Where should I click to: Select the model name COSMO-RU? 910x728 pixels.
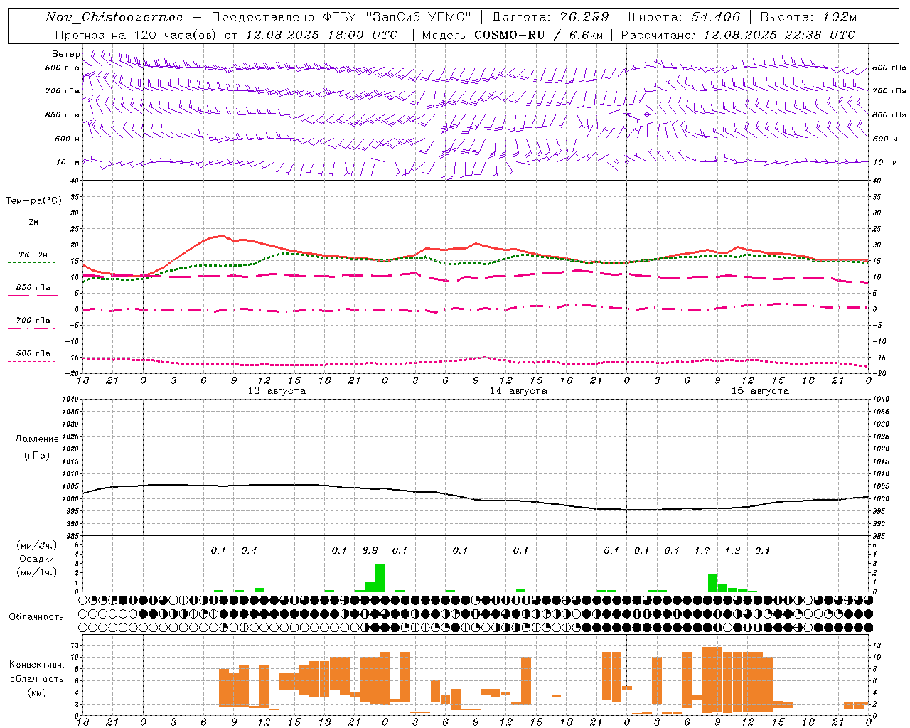coord(509,35)
